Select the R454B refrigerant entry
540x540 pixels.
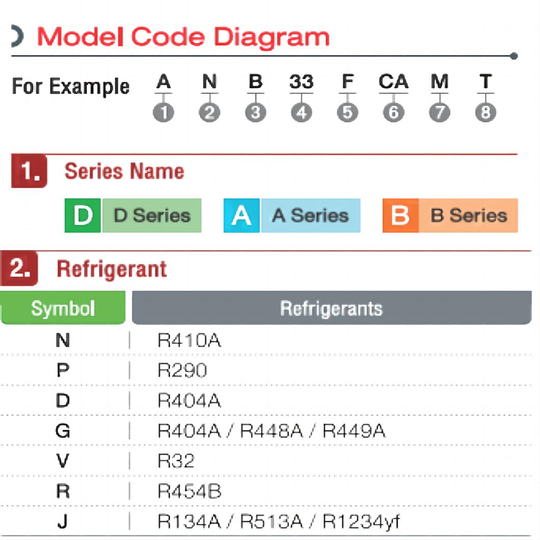(x=189, y=491)
